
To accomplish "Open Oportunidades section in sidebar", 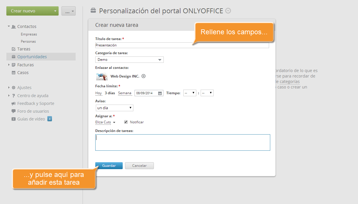I will click(32, 57).
